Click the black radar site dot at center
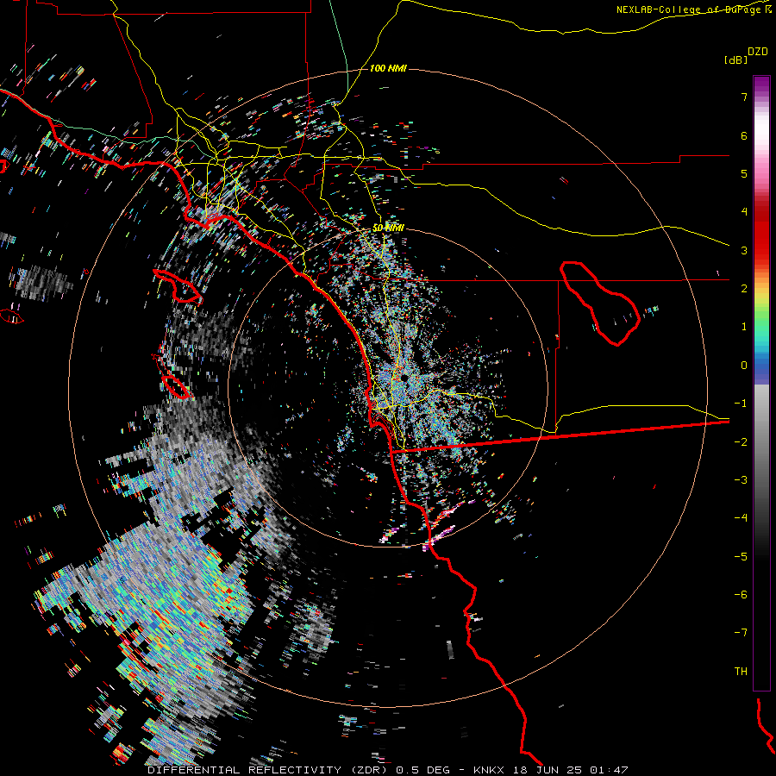The height and width of the screenshot is (776, 776). [x=404, y=378]
